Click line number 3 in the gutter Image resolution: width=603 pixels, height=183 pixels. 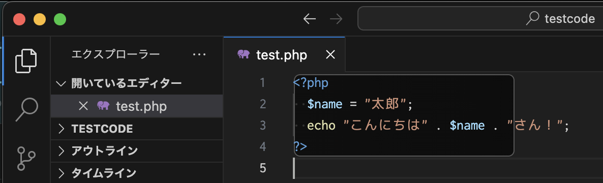263,126
